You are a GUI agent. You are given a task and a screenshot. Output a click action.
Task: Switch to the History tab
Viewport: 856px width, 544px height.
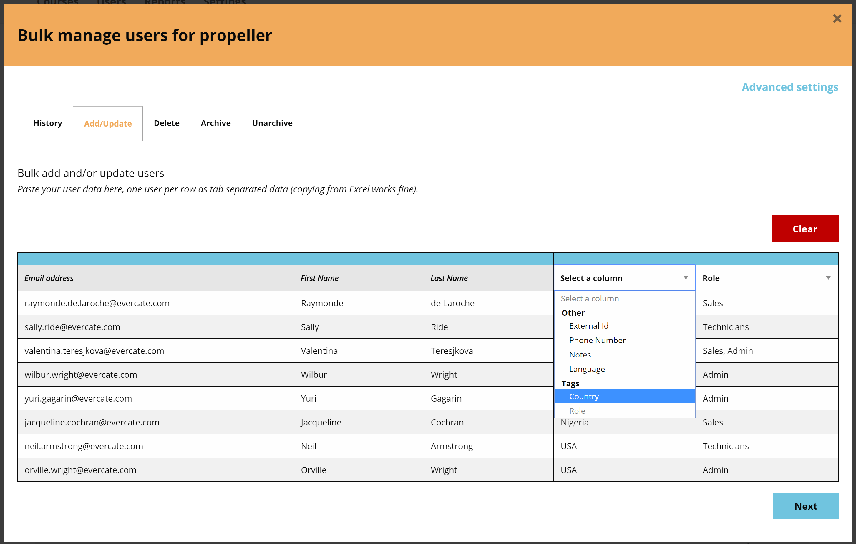[47, 123]
